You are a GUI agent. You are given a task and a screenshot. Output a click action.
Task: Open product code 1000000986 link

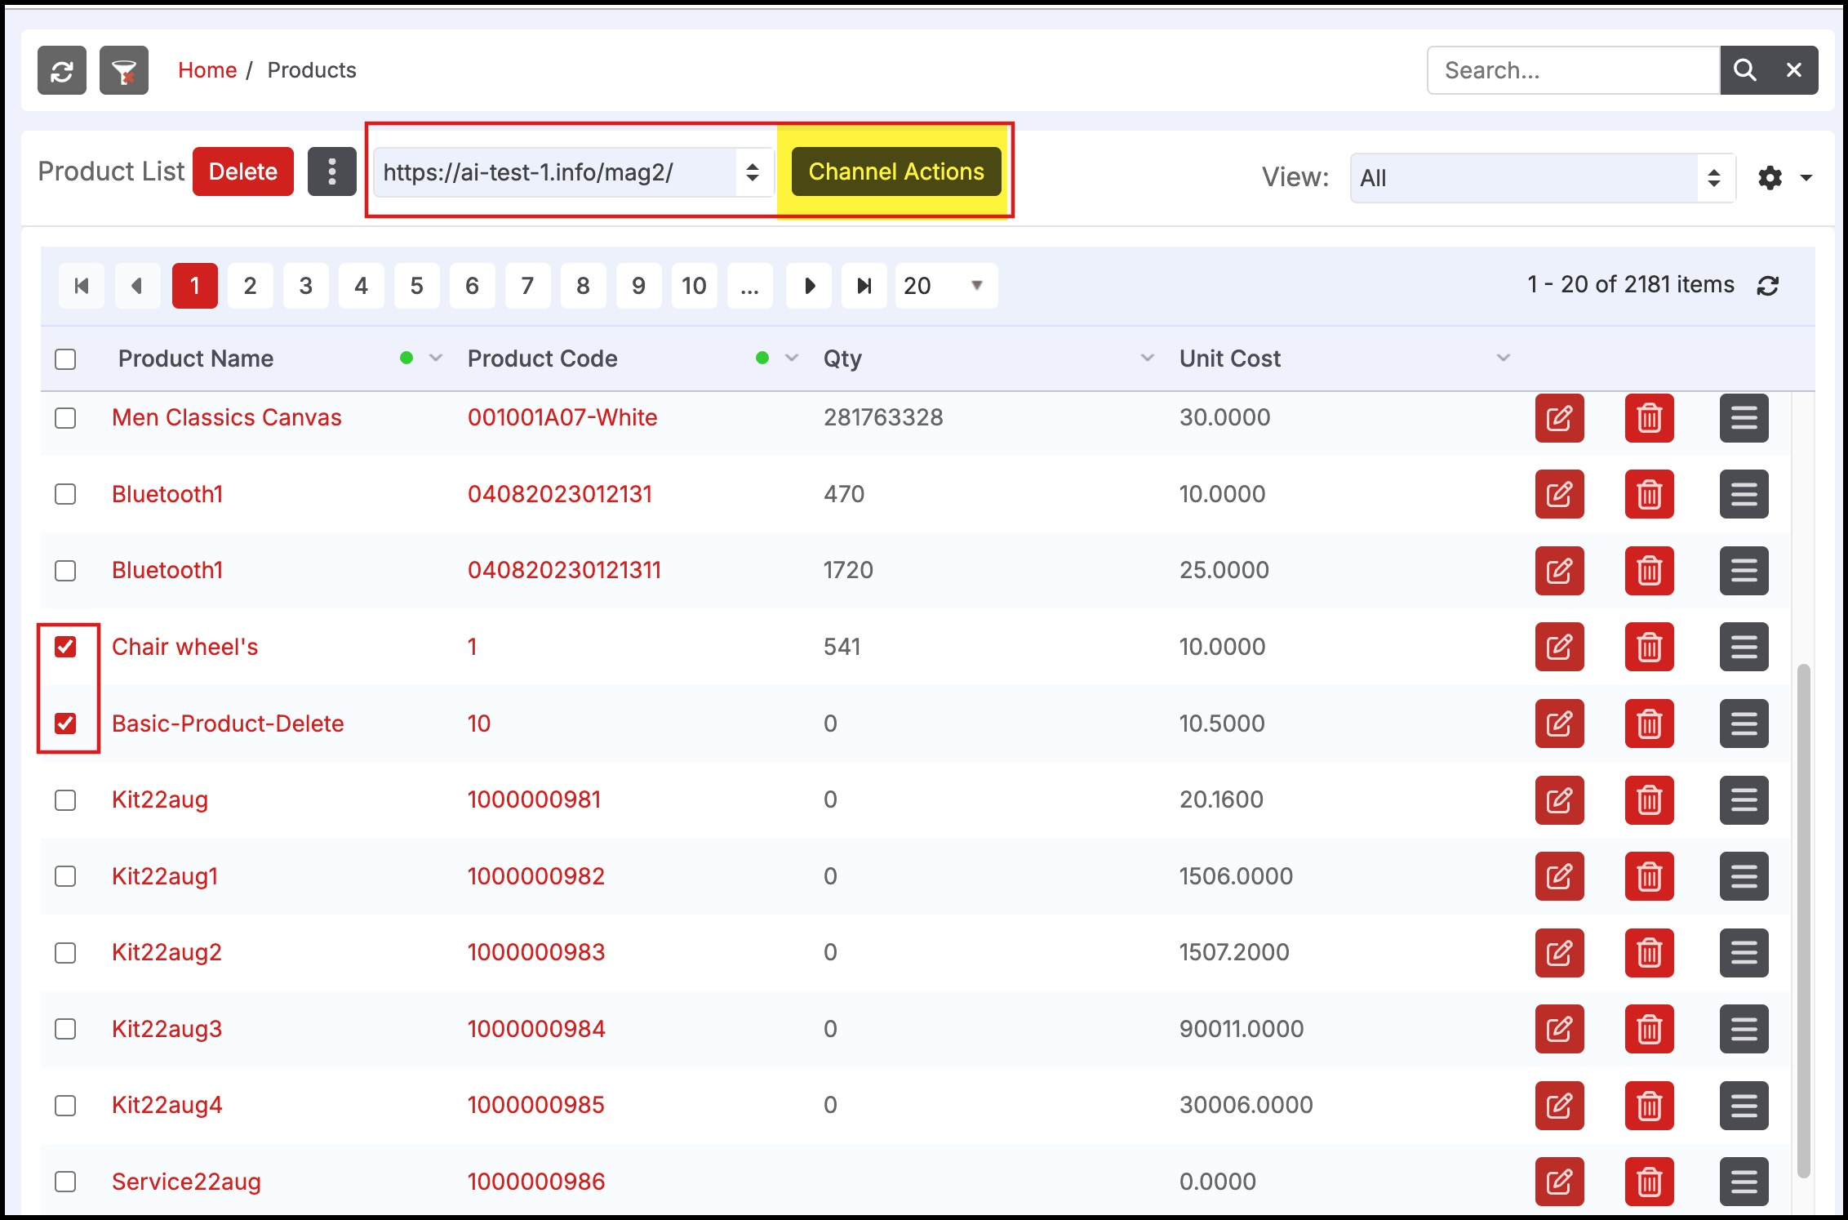pos(536,1182)
